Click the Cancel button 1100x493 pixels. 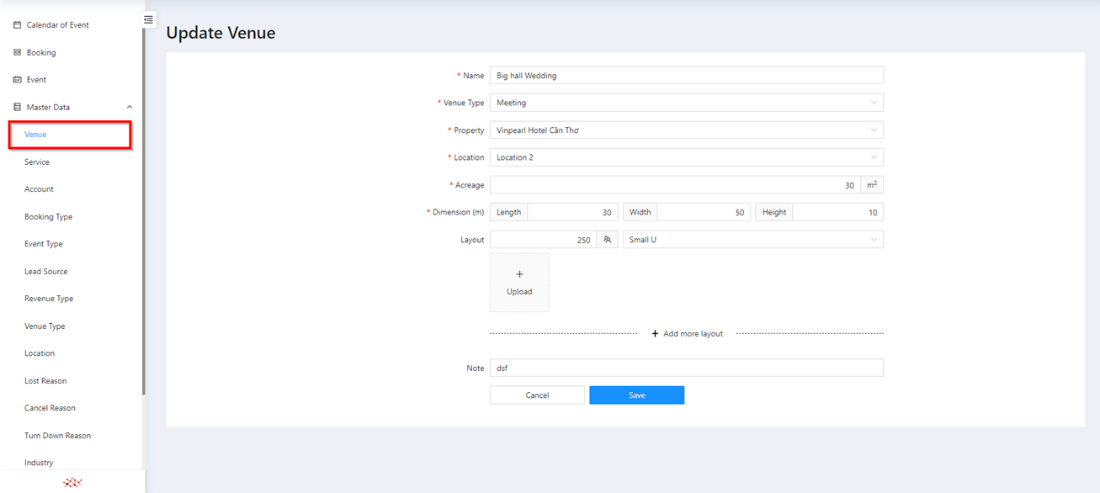(537, 395)
